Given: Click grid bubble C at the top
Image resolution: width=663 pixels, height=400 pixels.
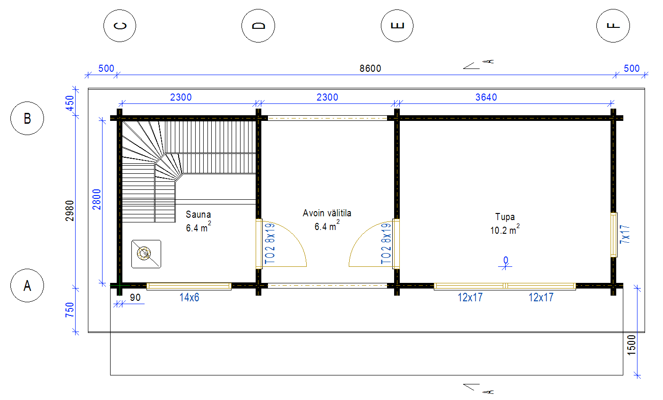Looking at the screenshot, I should point(120,26).
